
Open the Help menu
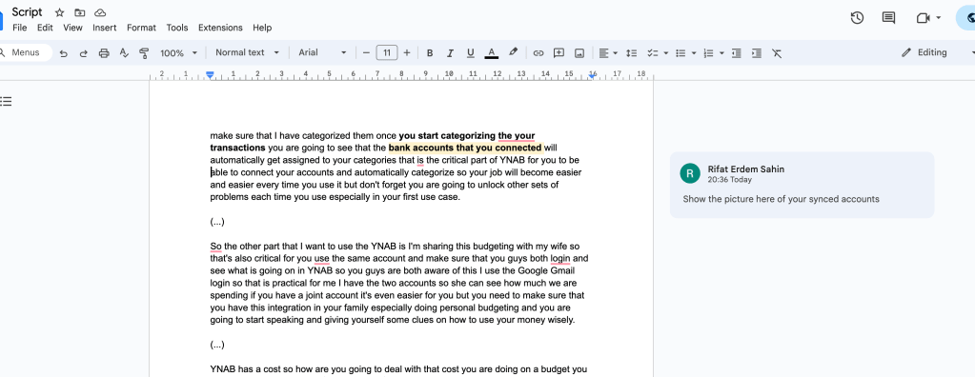point(262,28)
